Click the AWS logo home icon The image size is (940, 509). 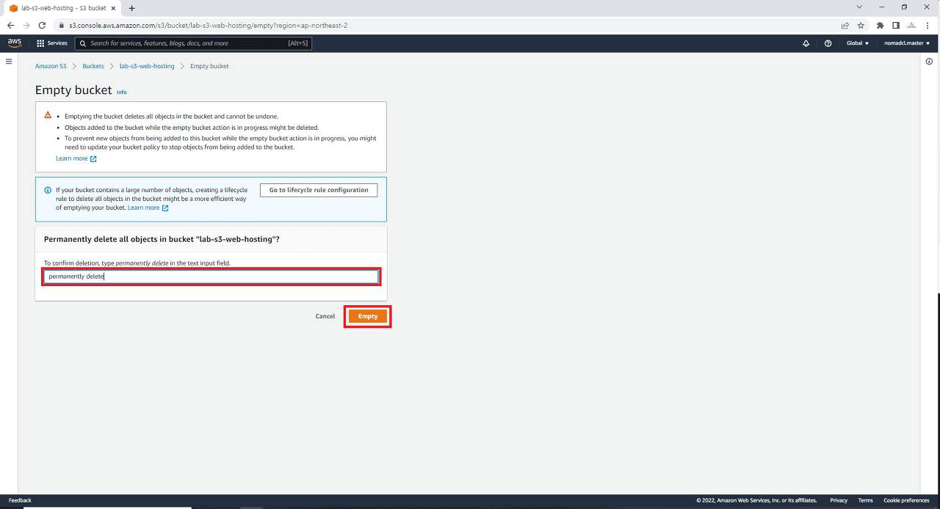click(15, 43)
